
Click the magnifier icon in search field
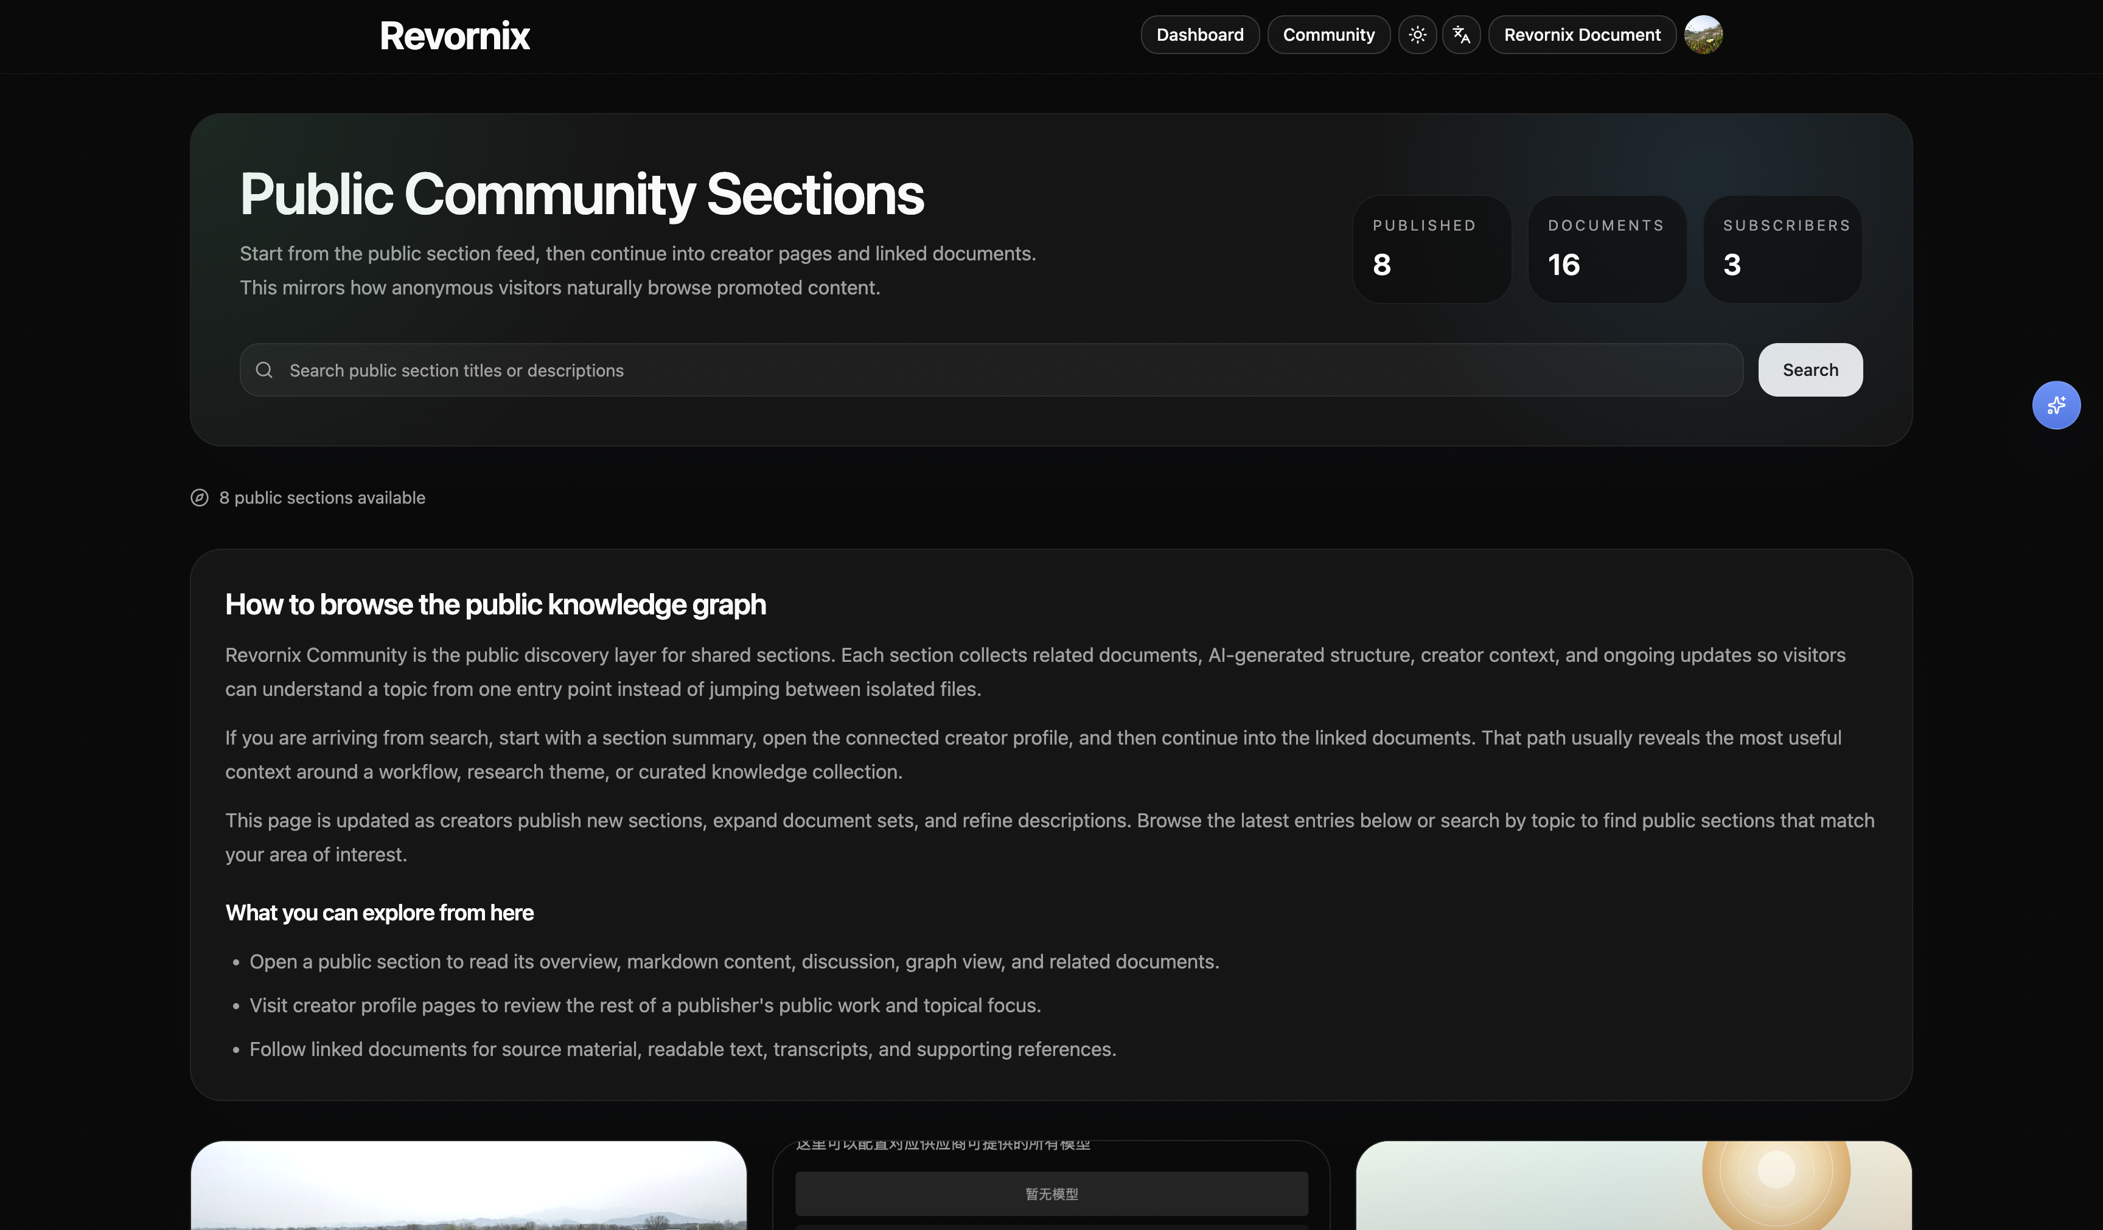coord(265,370)
